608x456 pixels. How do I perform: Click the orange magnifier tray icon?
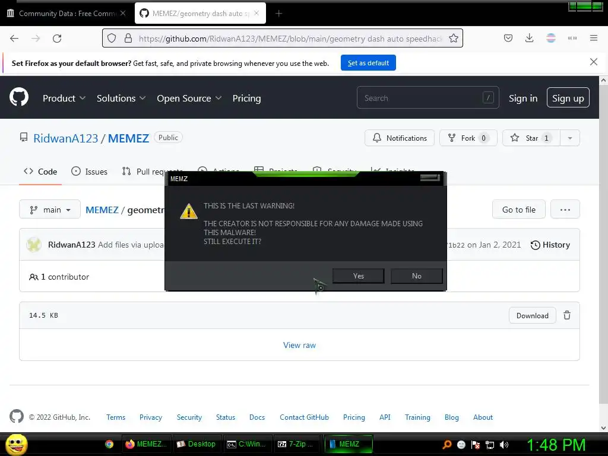pos(447,445)
